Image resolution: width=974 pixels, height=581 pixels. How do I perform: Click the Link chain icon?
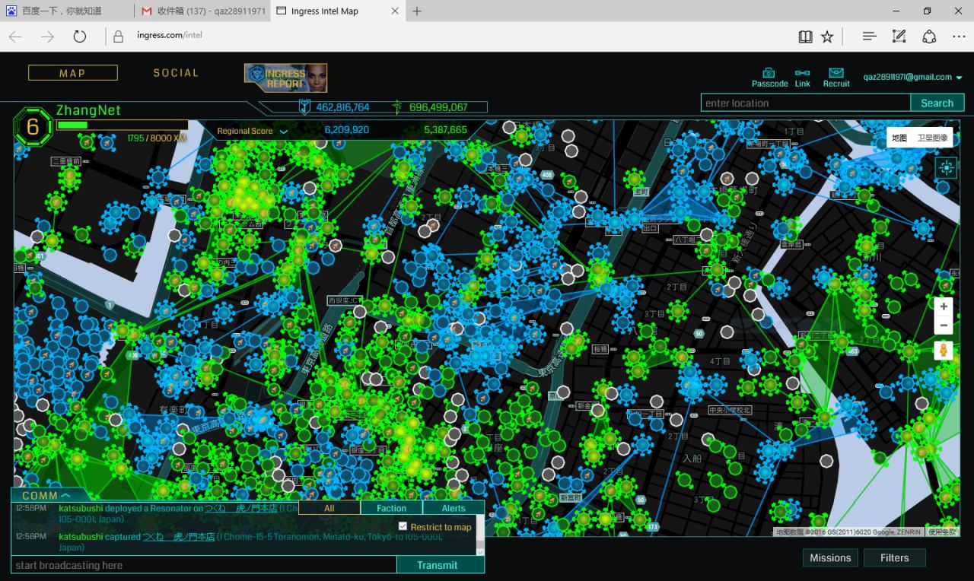coord(802,72)
